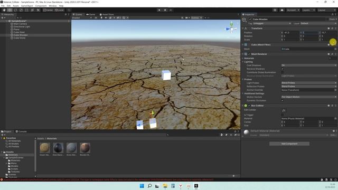
Task: Select Cube Steel in Hierarchy
Action: 19,32
